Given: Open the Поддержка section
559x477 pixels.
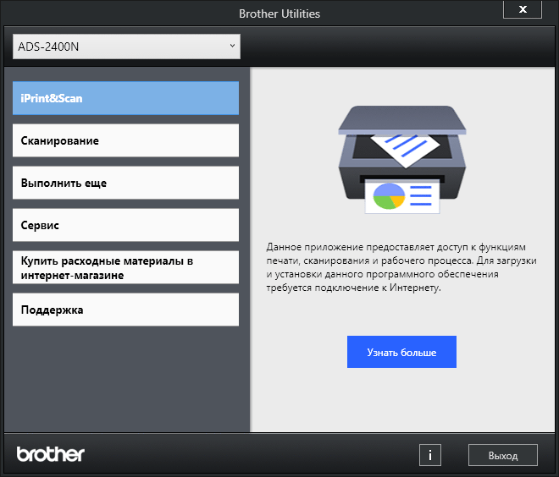Looking at the screenshot, I should click(x=126, y=310).
